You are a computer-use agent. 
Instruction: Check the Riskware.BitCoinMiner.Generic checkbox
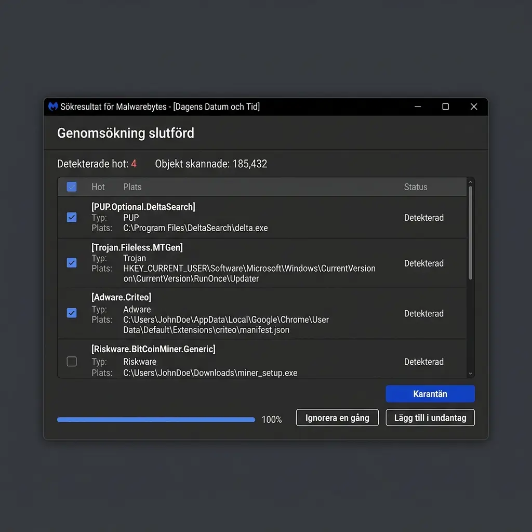[72, 362]
